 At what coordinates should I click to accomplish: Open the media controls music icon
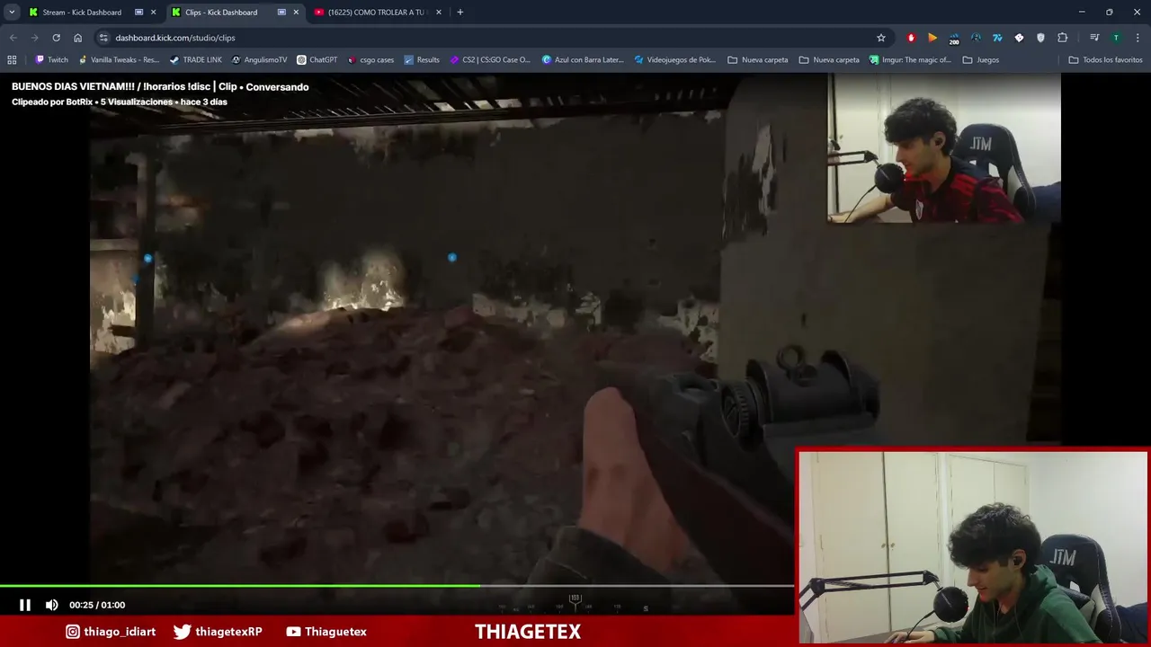click(1094, 38)
